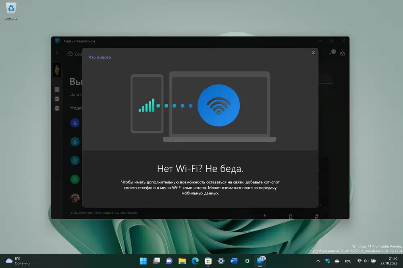Close the 'Связь с телефоном' window
Viewport: 403px width, 268px height.
pos(343,40)
